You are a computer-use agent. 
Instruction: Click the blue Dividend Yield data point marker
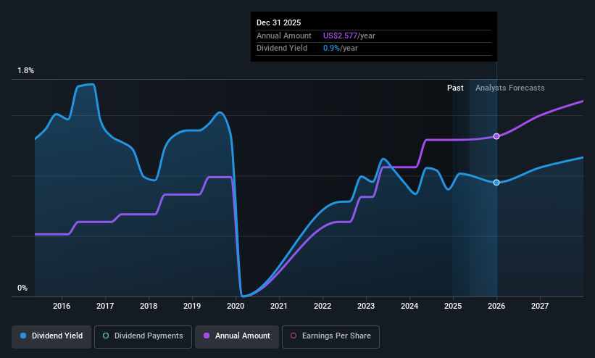pyautogui.click(x=496, y=183)
